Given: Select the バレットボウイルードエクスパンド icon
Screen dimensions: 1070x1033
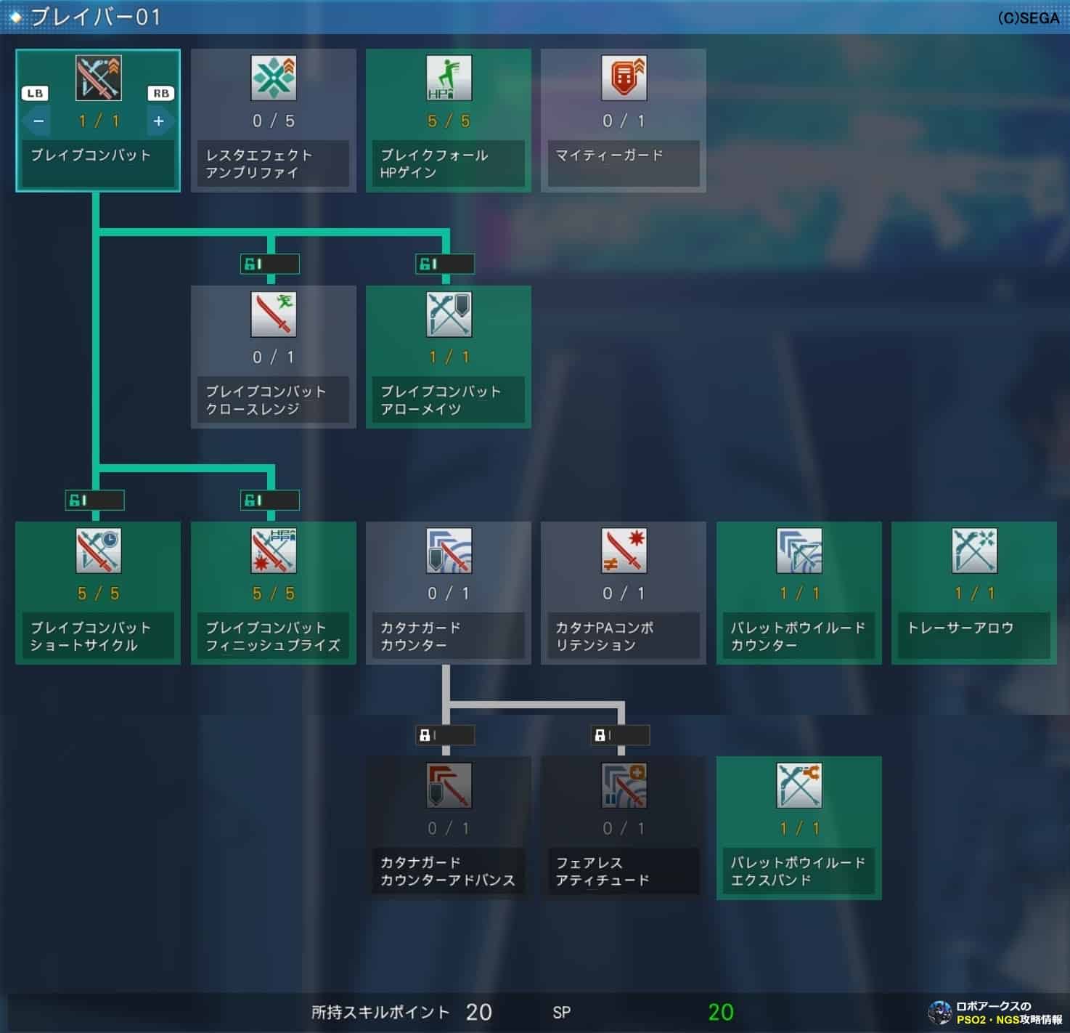Looking at the screenshot, I should [799, 785].
